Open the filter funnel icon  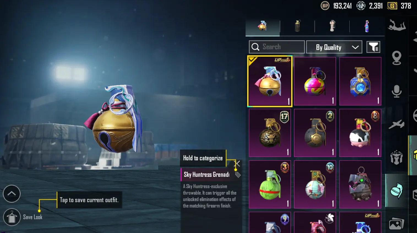[x=373, y=47]
